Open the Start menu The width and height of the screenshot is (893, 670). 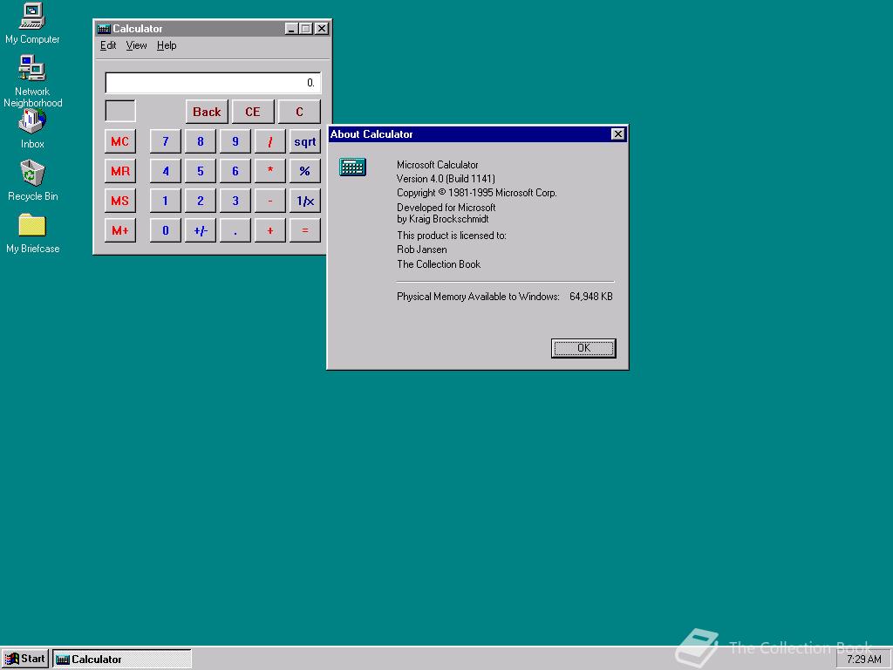click(25, 660)
